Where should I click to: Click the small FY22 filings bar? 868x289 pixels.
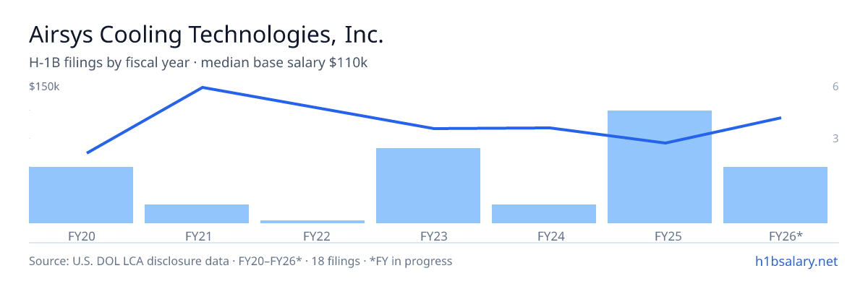coord(312,222)
